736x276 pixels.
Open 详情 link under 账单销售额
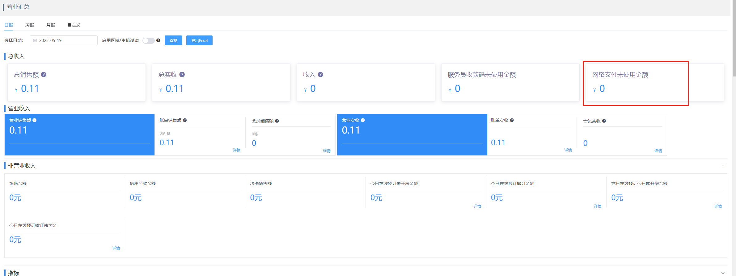(x=237, y=150)
